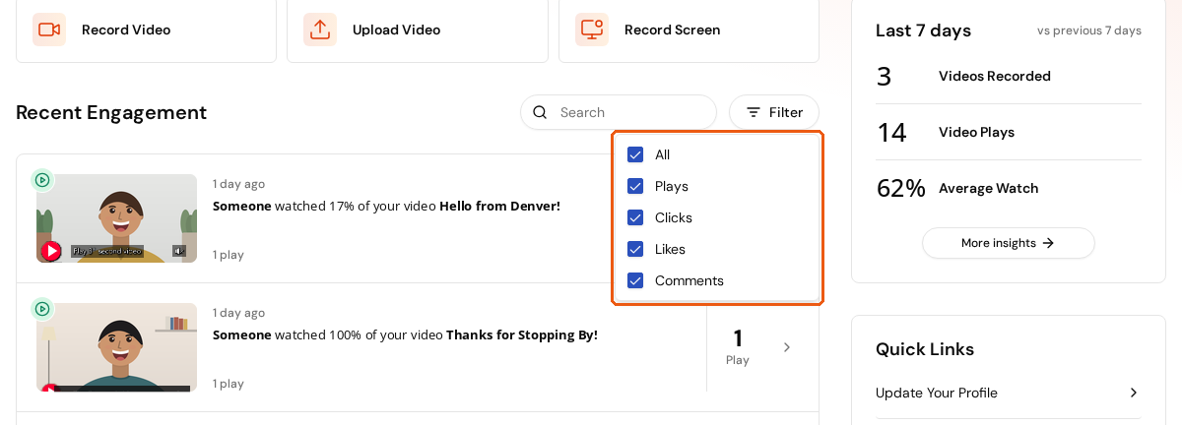Viewport: 1182px width, 425px height.
Task: Click green play badge on Thanks for Stopping By
Action: tap(41, 309)
